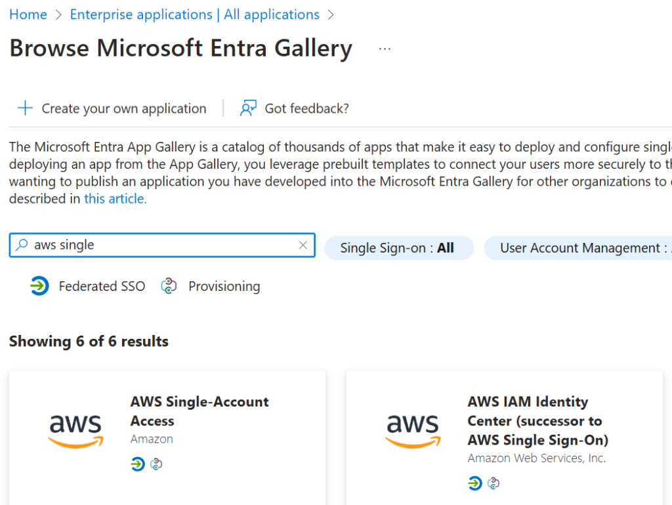Viewport: 672px width, 505px height.
Task: Click Federated SSO icon on IAM Identity Center card
Action: [475, 483]
